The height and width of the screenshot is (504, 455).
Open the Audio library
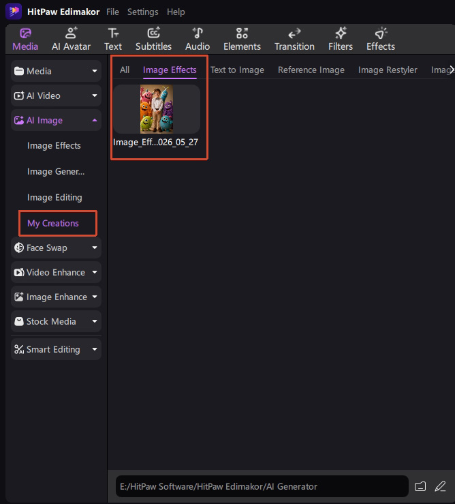(x=198, y=39)
